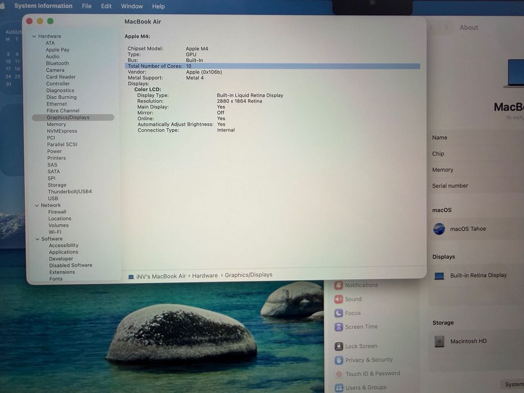Select Locations under Network

(x=60, y=218)
